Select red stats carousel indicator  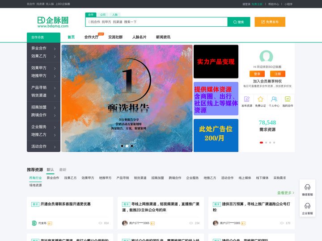261,142
